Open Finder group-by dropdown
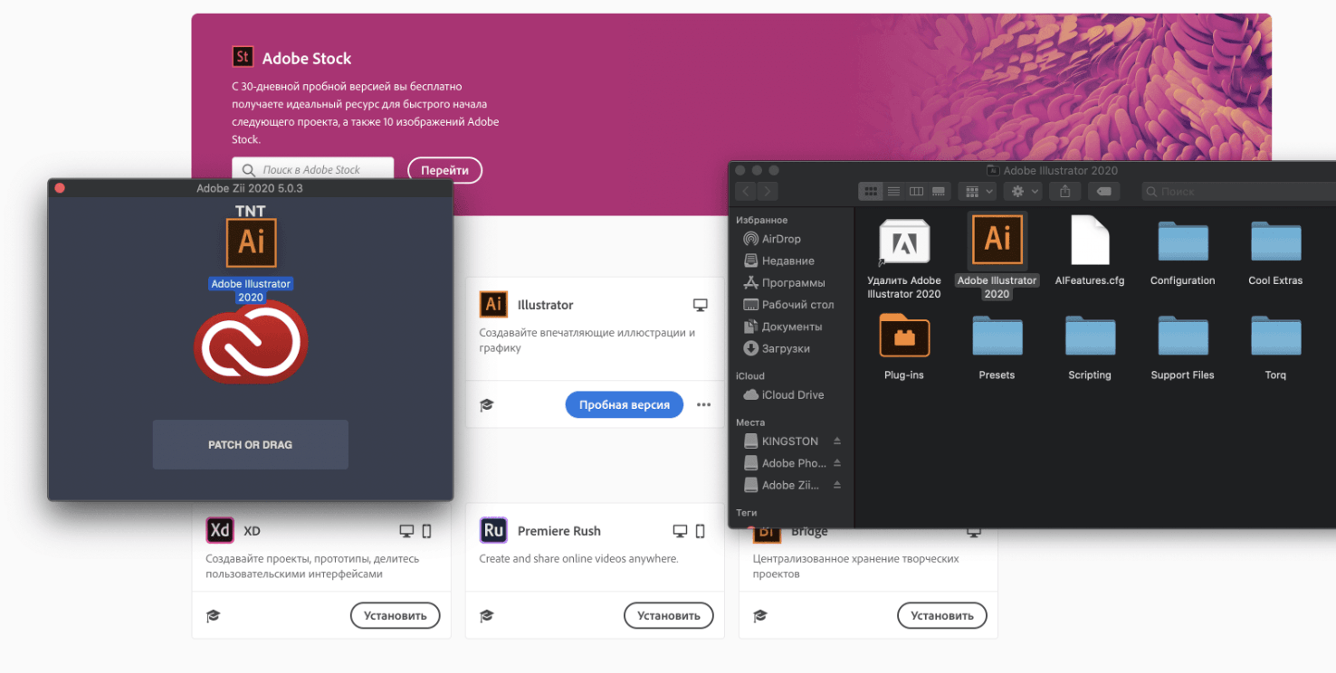The height and width of the screenshot is (673, 1336). pyautogui.click(x=978, y=192)
